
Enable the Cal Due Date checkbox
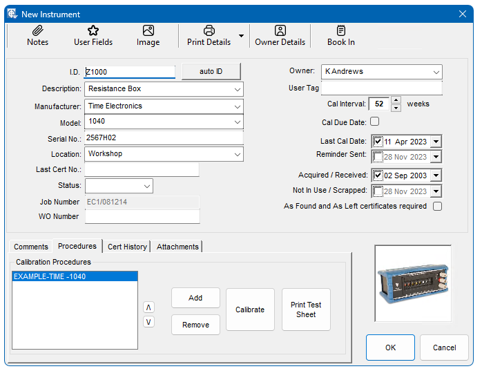pyautogui.click(x=375, y=122)
